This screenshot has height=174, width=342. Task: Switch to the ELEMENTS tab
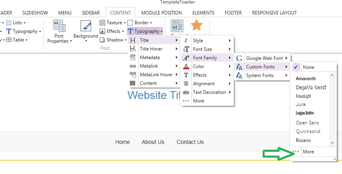pos(203,13)
